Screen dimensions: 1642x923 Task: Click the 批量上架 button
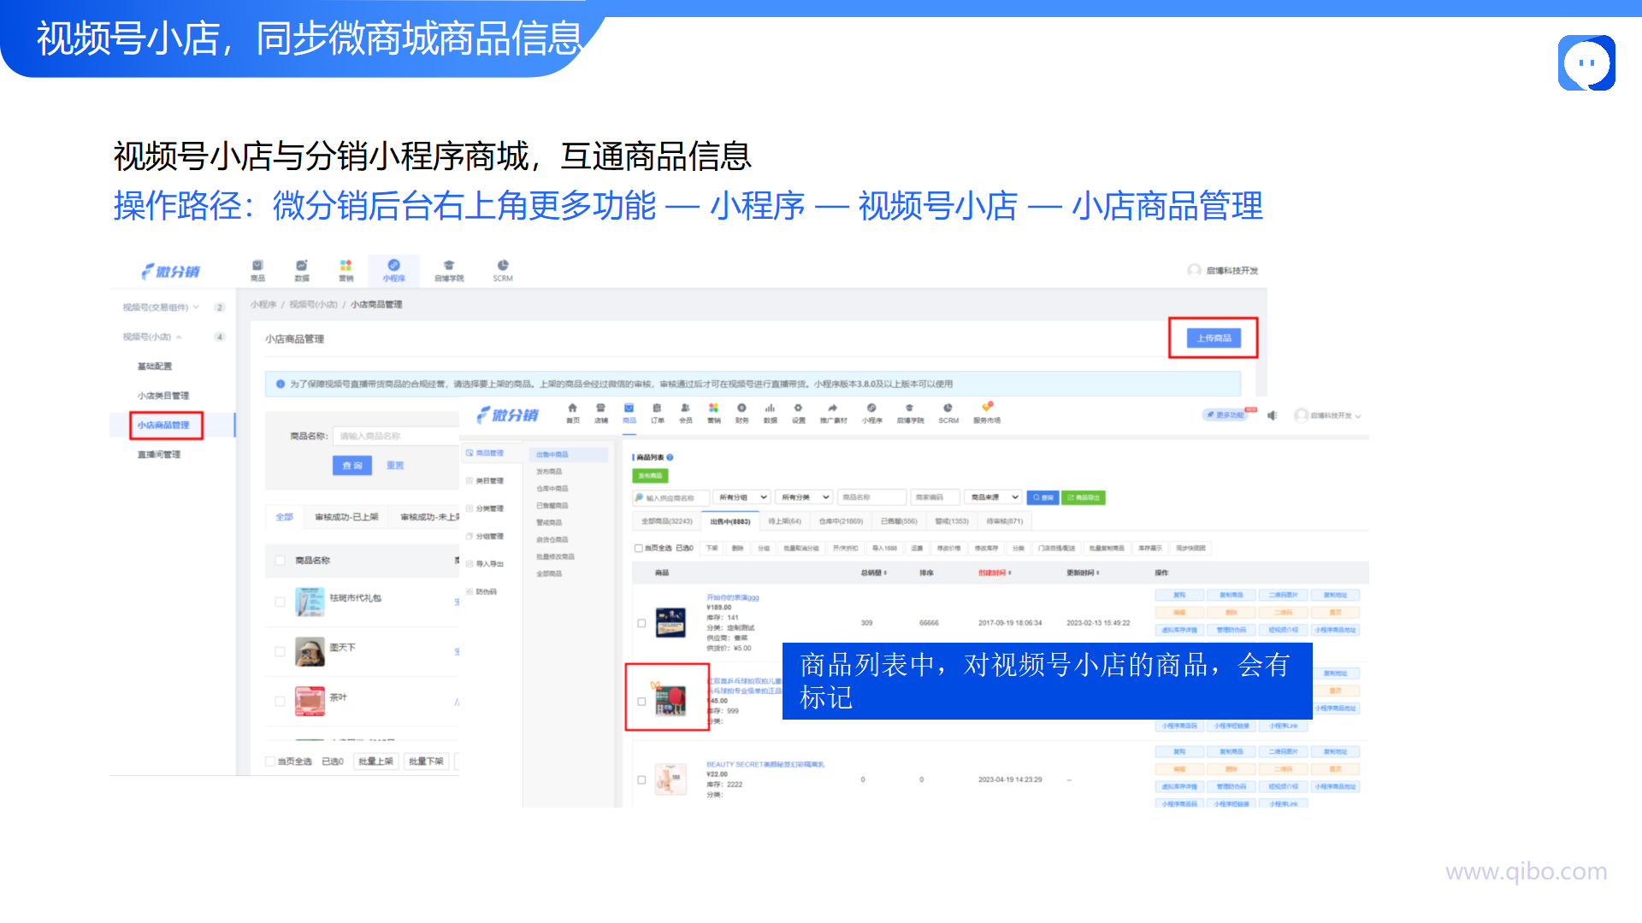click(376, 761)
